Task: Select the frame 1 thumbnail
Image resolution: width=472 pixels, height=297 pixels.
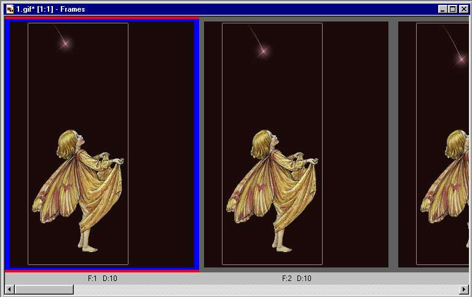Action: [102, 145]
